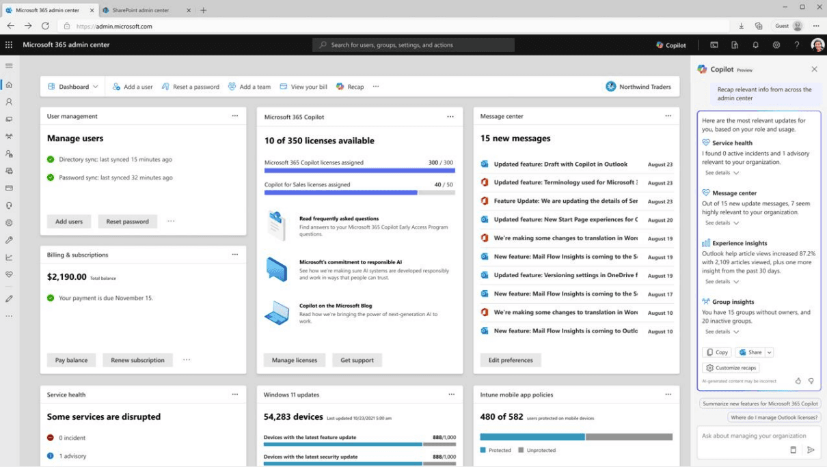
Task: Click Recap in toolbar
Action: click(350, 87)
